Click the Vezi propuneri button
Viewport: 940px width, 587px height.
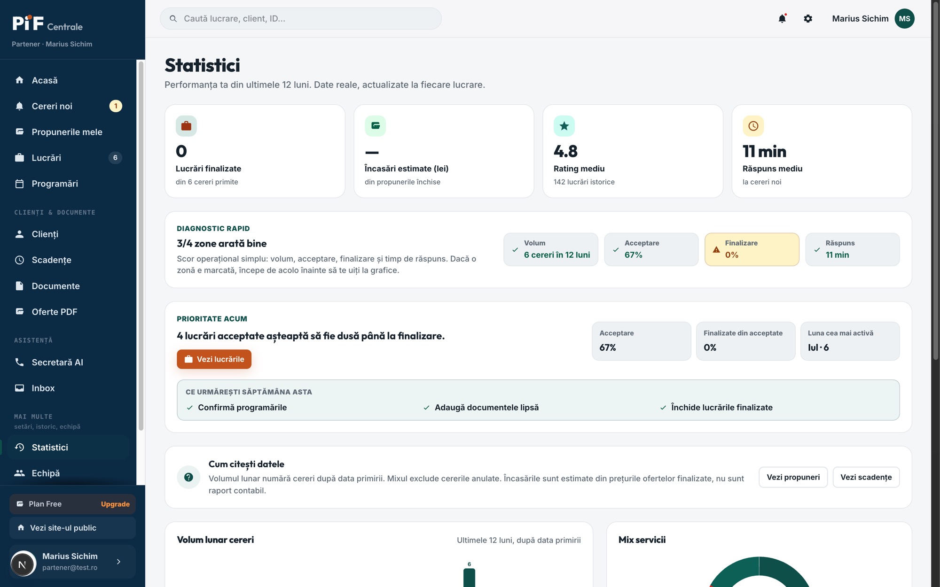[793, 477]
